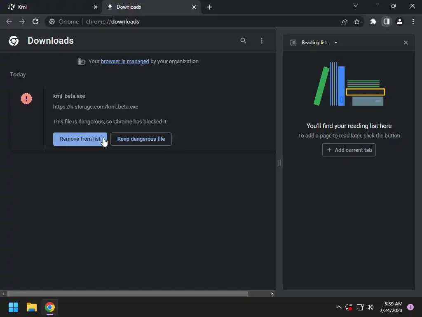Search downloads with the magnifier icon
The width and height of the screenshot is (422, 317).
243,41
